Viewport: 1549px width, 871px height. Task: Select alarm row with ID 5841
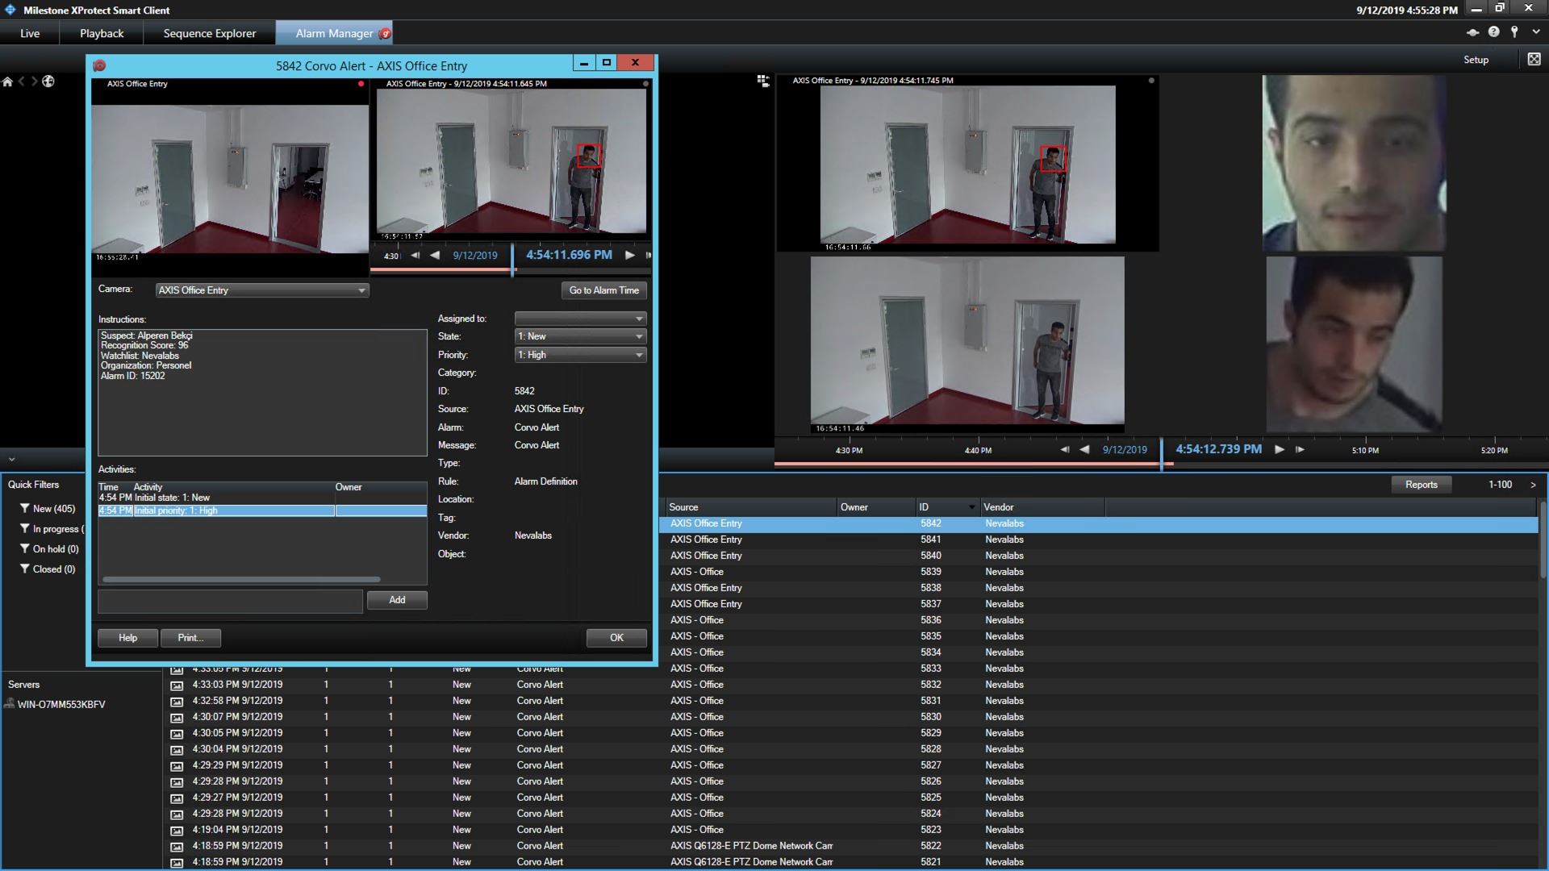coord(1098,540)
